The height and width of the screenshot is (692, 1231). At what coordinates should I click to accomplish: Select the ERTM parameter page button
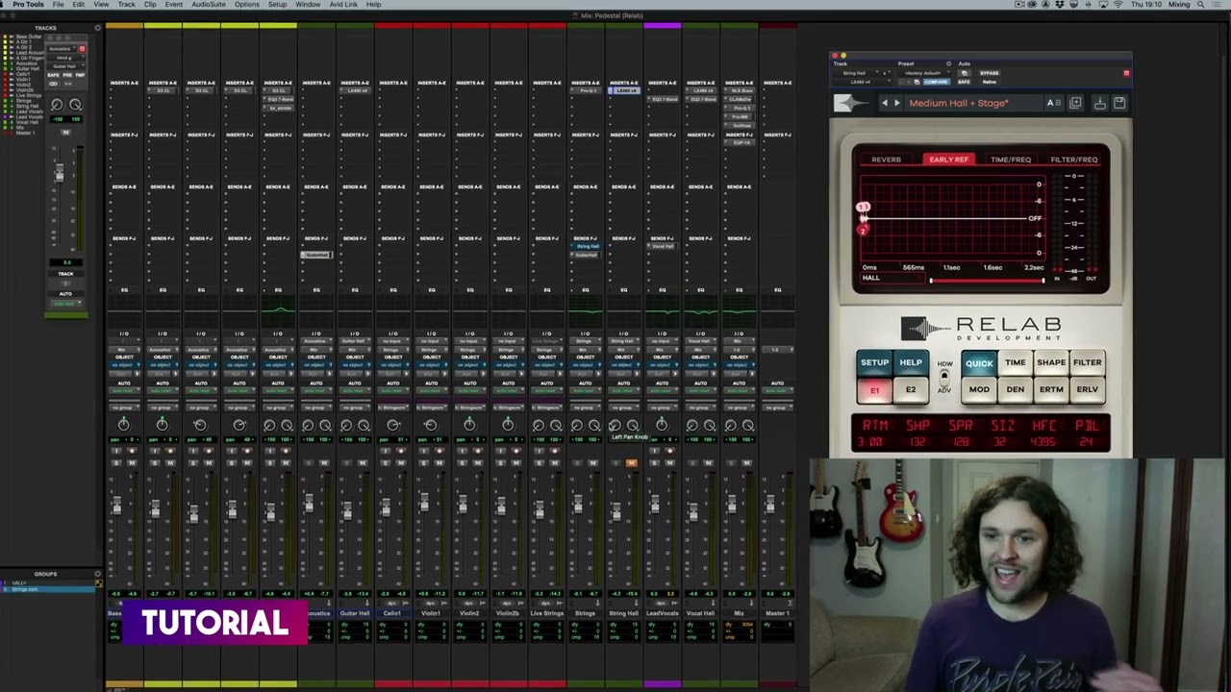point(1051,389)
